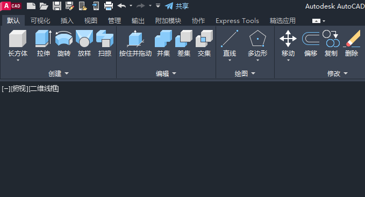This screenshot has width=365, height=197.
Task: Open the 管理 ribbon tab
Action: pos(114,21)
